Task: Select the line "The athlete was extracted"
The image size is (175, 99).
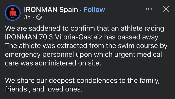Action: [x=86, y=46]
